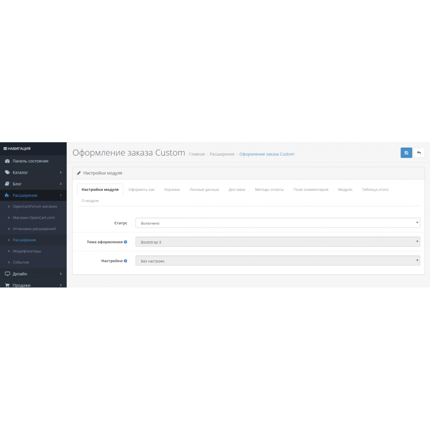
Task: Open Модификаторы in the sidebar
Action: point(27,251)
